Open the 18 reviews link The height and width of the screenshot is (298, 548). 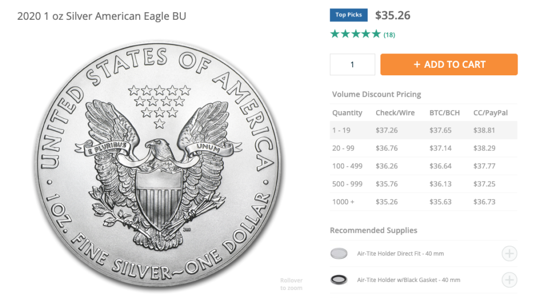tap(390, 35)
